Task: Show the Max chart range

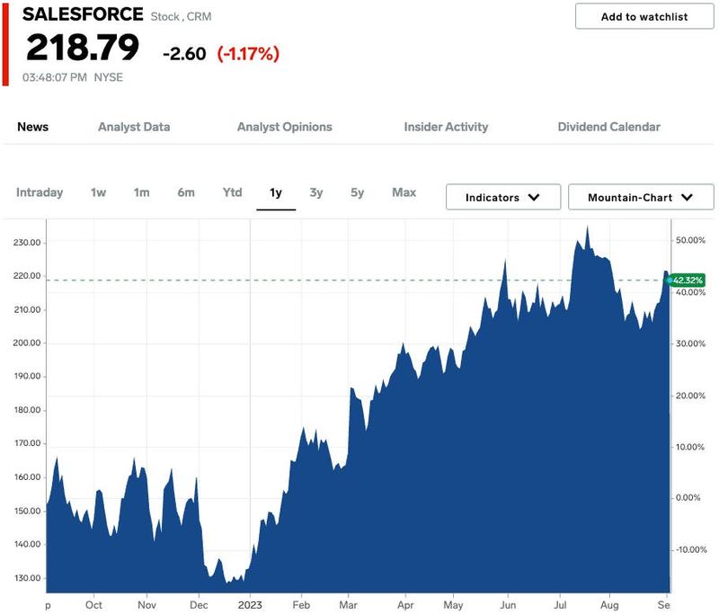Action: (x=404, y=192)
